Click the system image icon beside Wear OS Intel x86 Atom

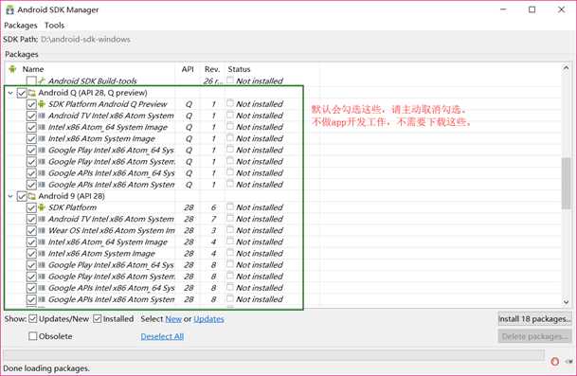42,230
